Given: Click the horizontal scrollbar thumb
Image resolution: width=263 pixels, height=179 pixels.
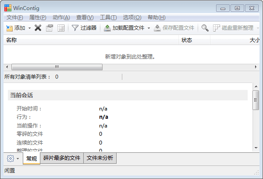Looking at the screenshot, I should pyautogui.click(x=57, y=67).
